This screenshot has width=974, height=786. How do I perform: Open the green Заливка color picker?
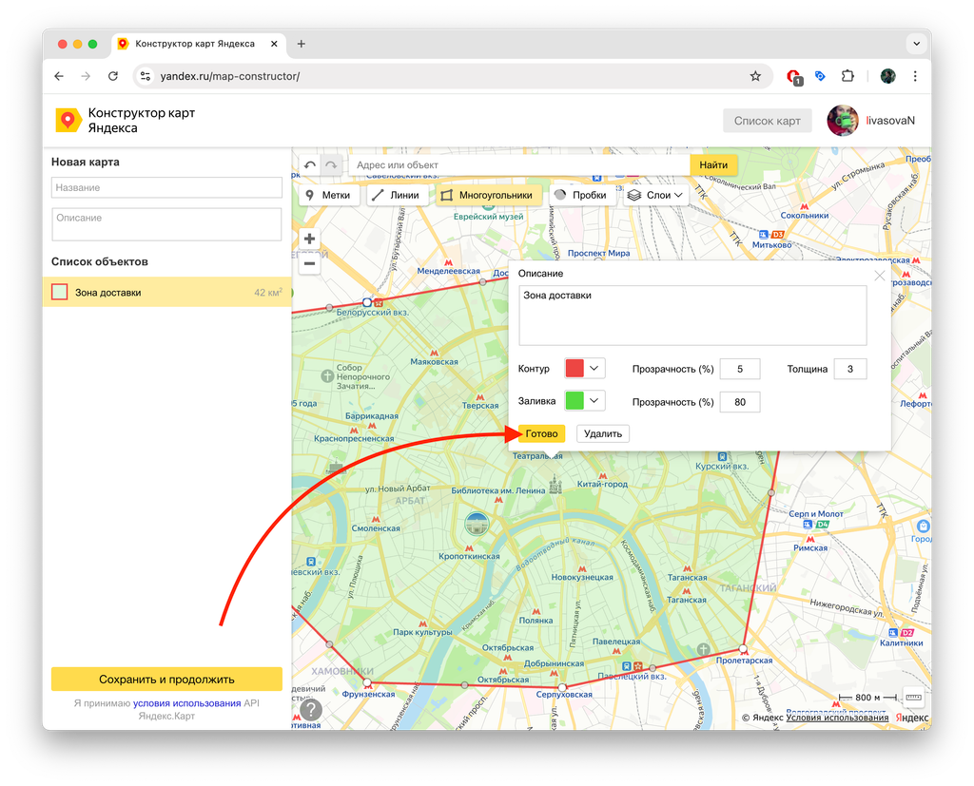coord(575,400)
